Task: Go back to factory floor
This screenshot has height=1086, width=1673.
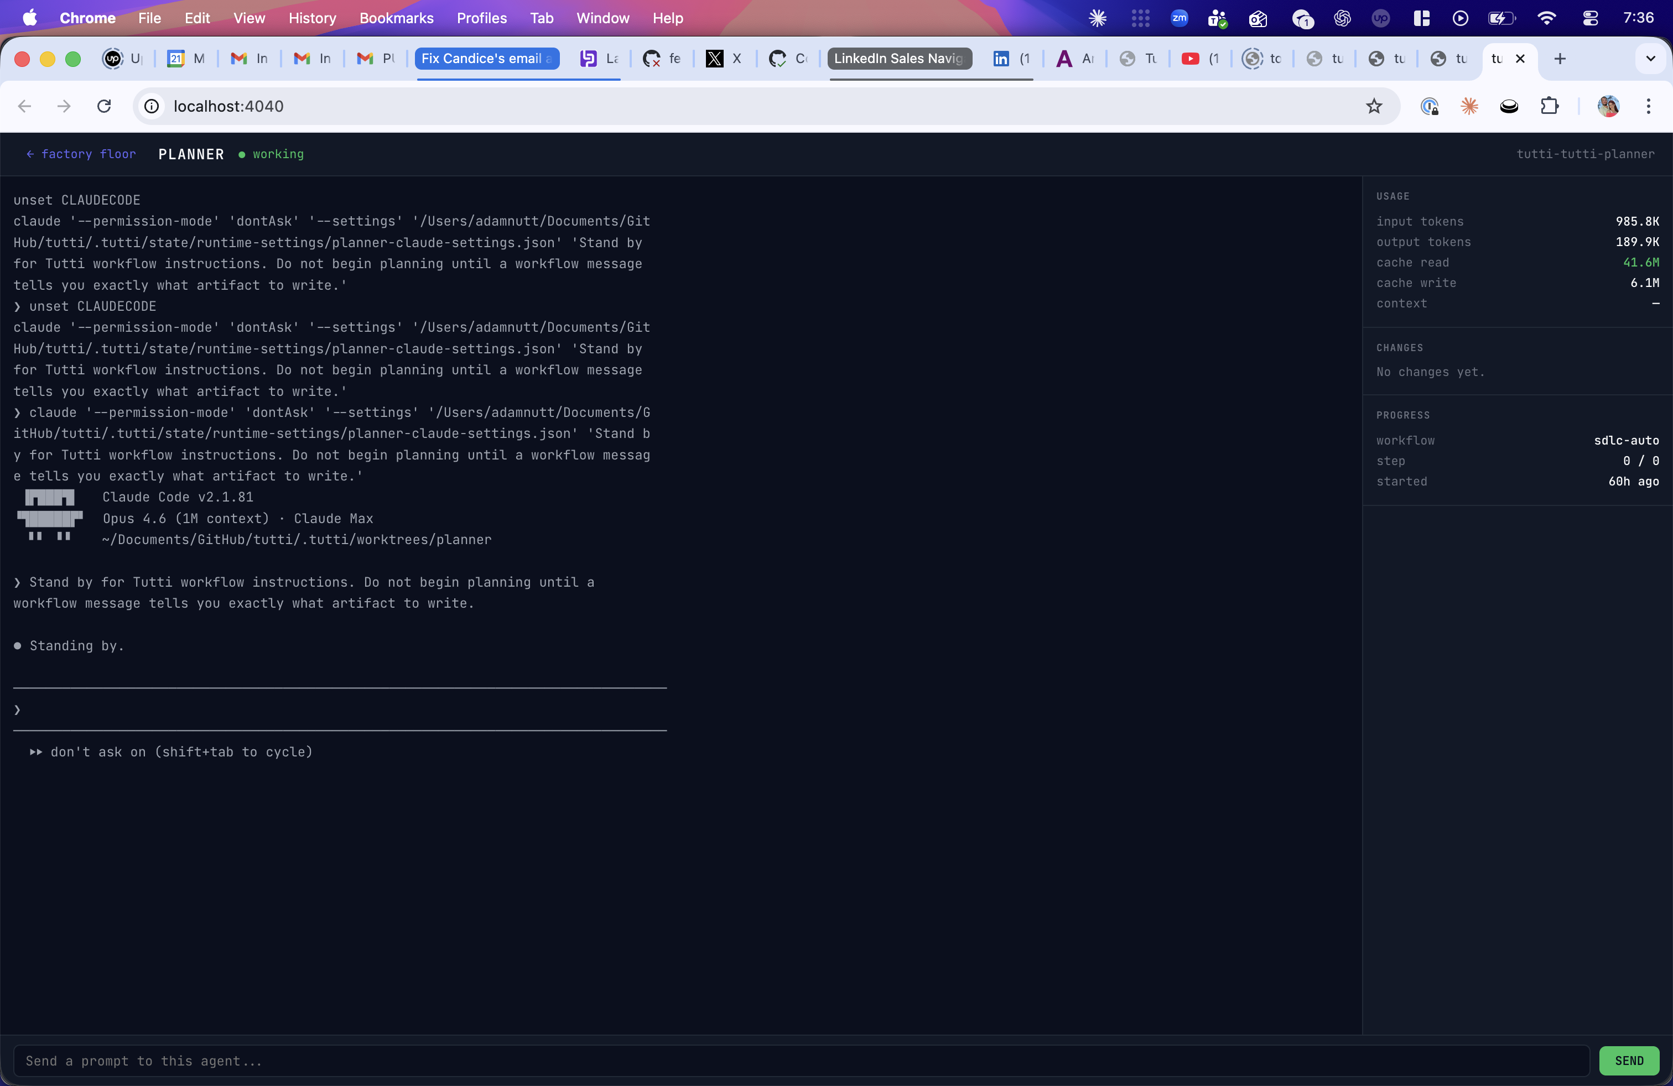Action: tap(81, 154)
